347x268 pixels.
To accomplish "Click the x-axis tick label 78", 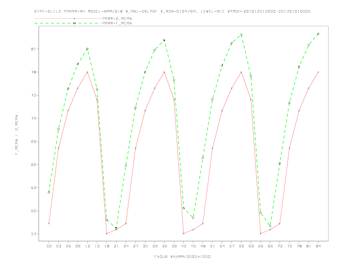I will coord(299,246).
